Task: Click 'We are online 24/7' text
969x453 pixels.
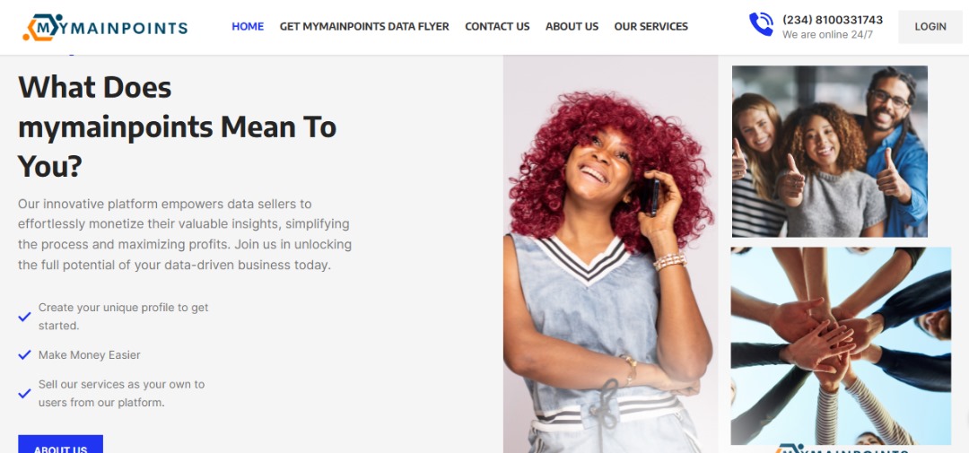Action: pos(827,35)
